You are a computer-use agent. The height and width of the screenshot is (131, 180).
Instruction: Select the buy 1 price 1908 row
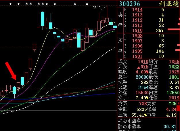(x=137, y=36)
